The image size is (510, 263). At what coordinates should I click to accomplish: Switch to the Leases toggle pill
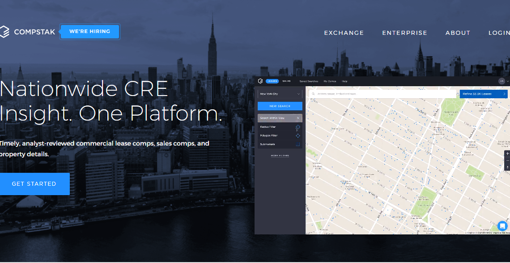[x=272, y=81]
